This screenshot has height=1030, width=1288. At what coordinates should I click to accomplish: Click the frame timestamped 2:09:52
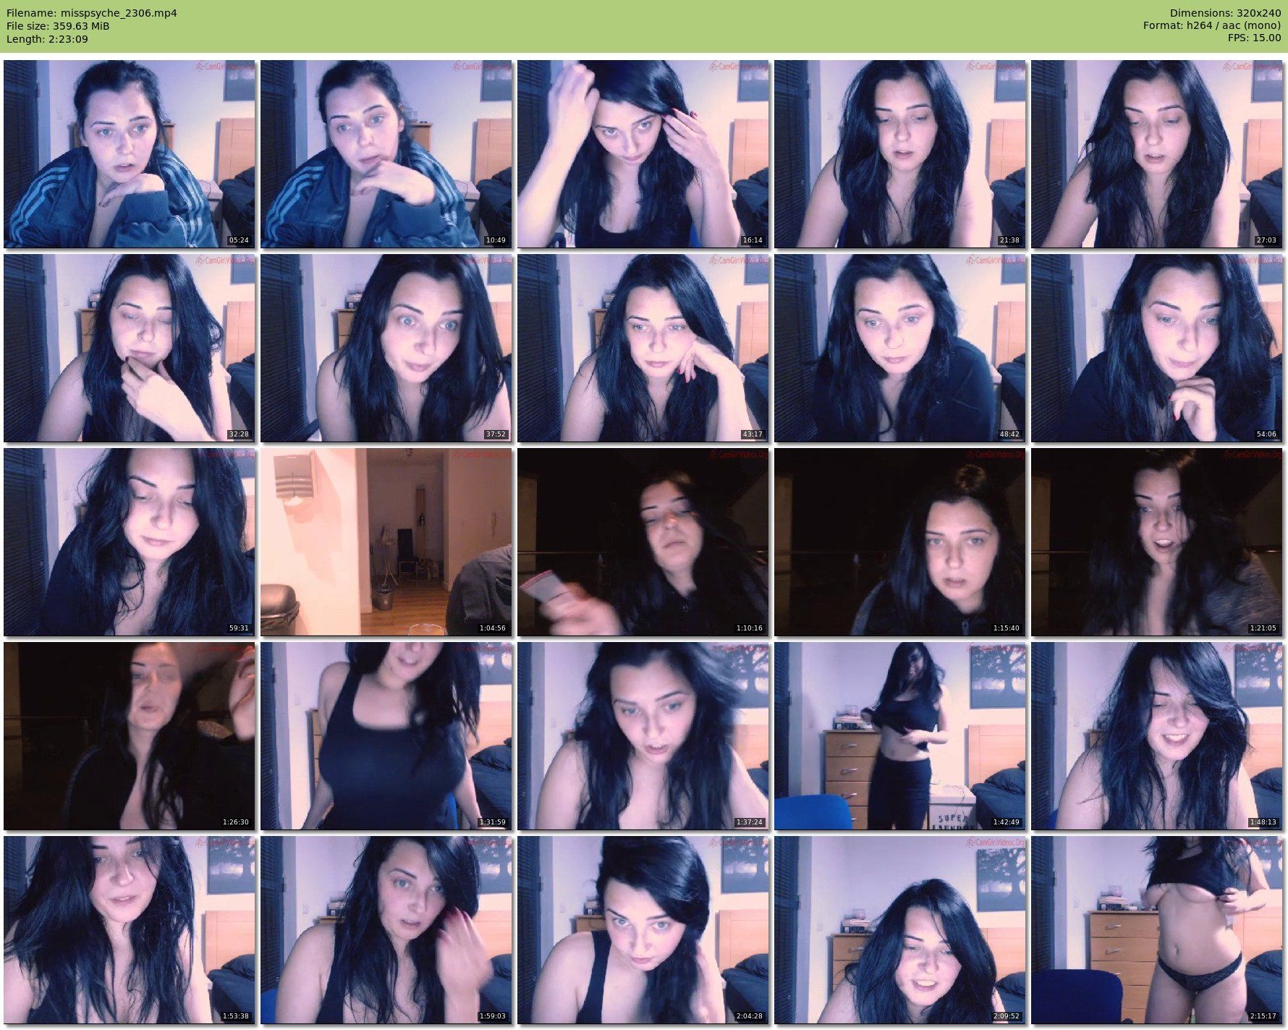coord(899,930)
